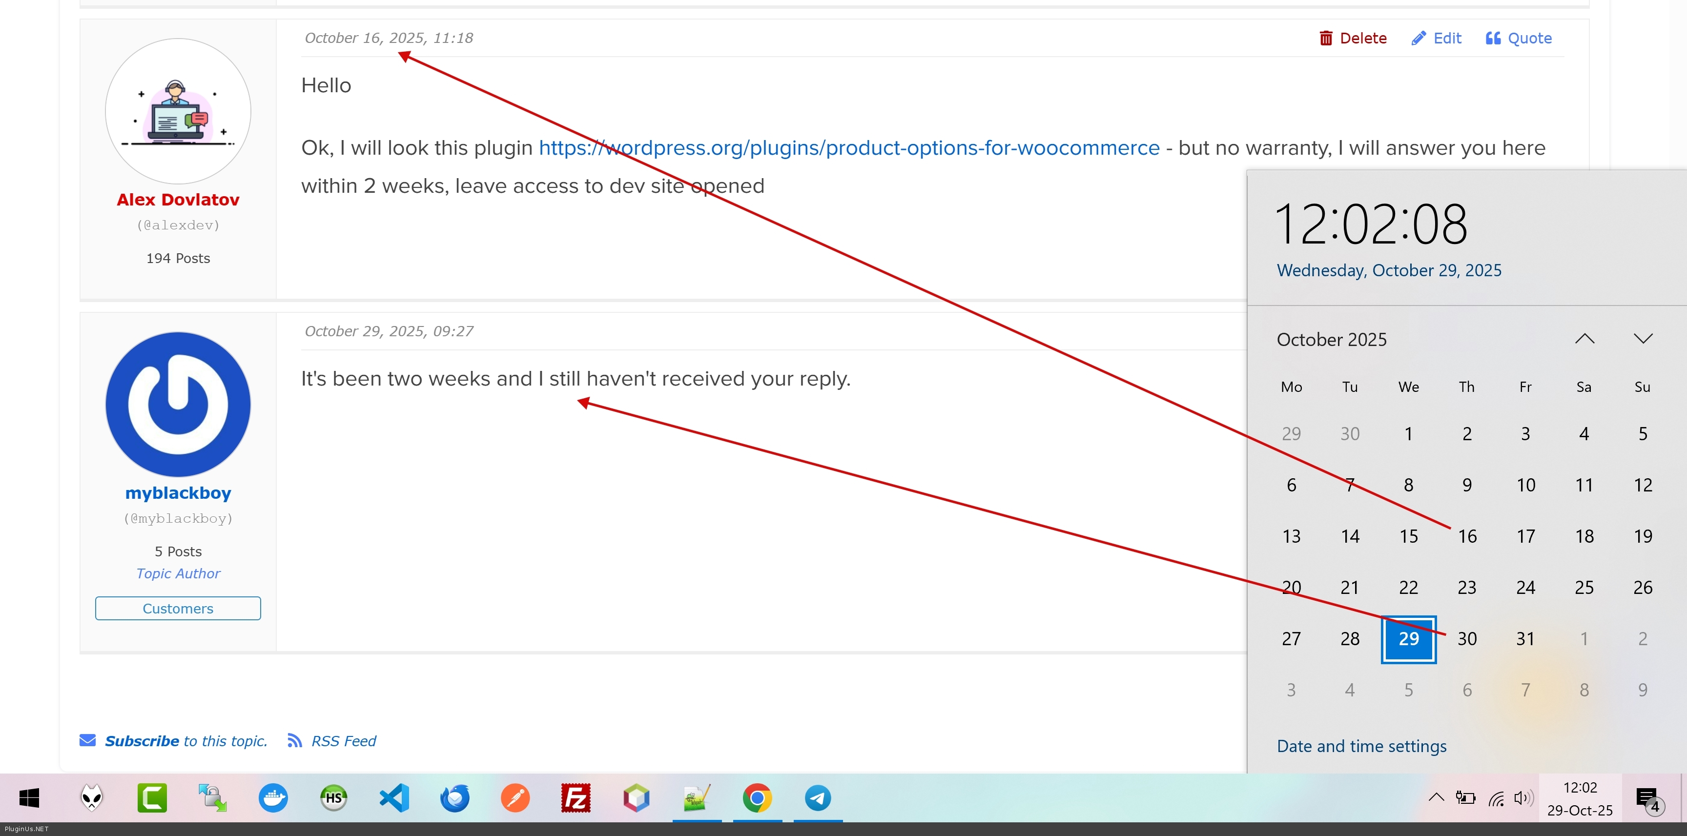Click the Quote post icon
This screenshot has width=1687, height=836.
click(x=1493, y=38)
